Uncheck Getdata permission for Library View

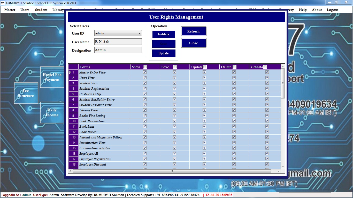pyautogui.click(x=267, y=110)
